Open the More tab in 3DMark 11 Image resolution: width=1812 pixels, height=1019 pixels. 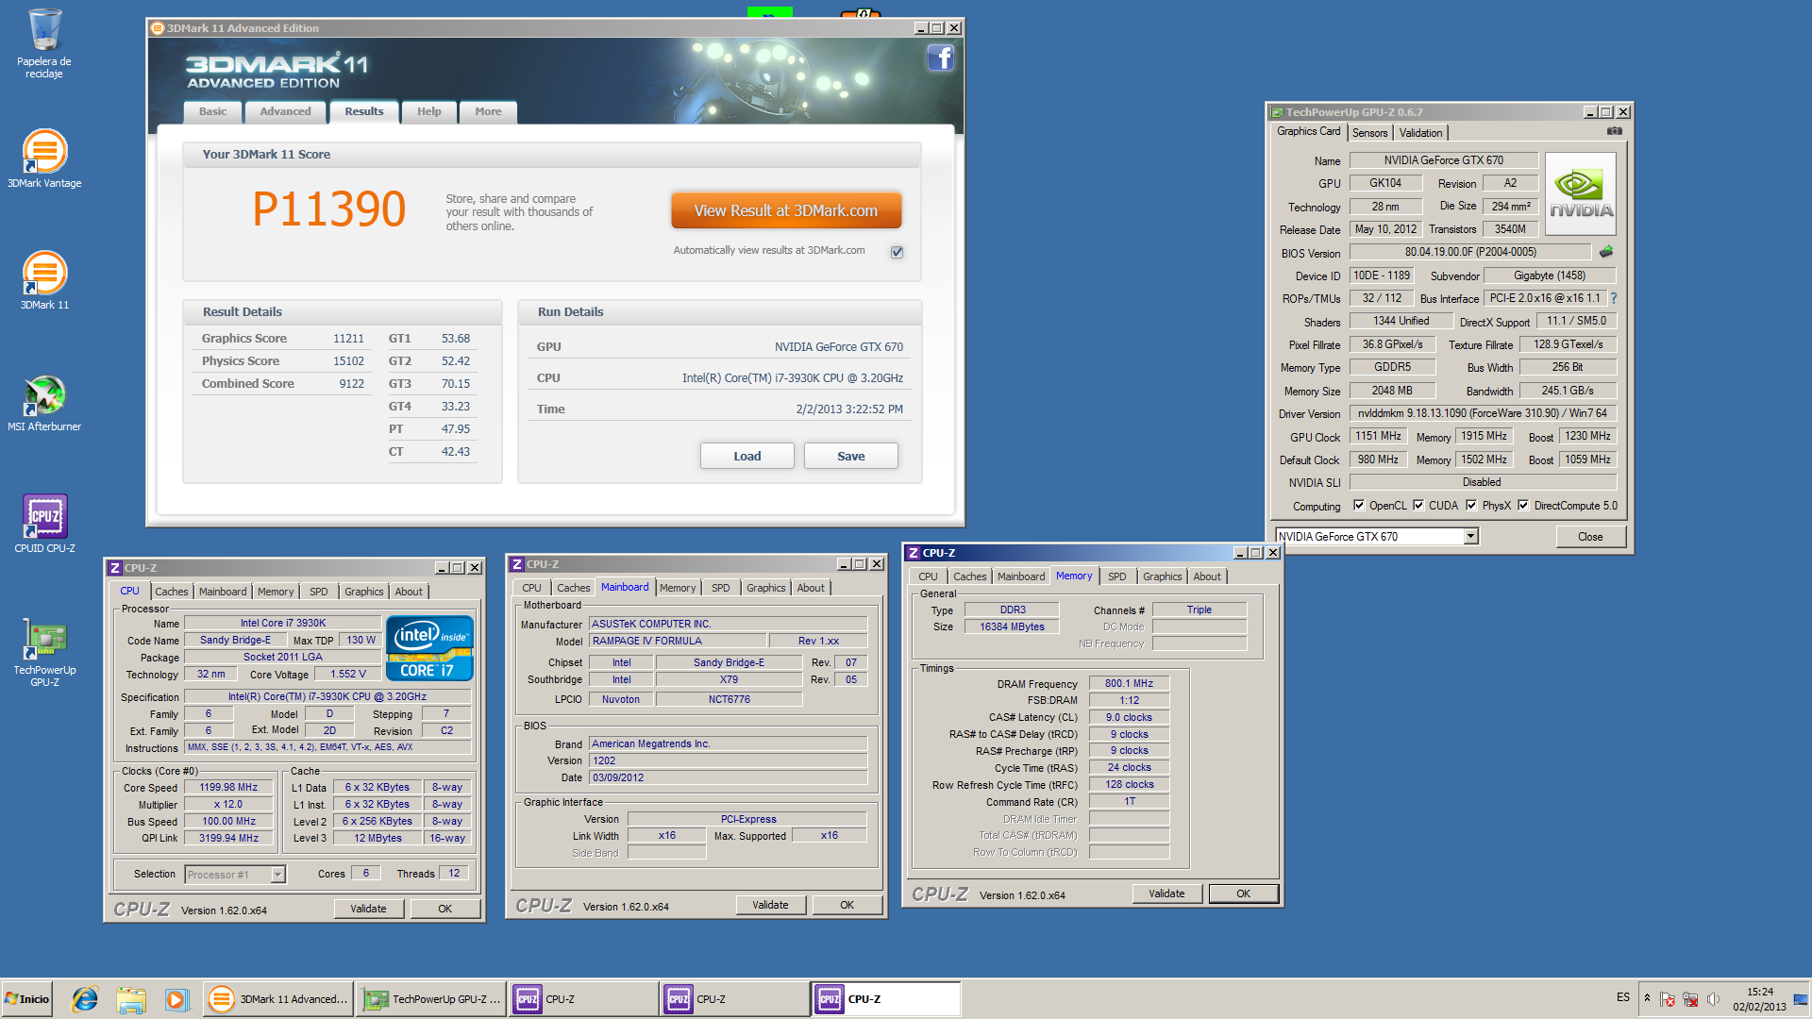click(488, 111)
